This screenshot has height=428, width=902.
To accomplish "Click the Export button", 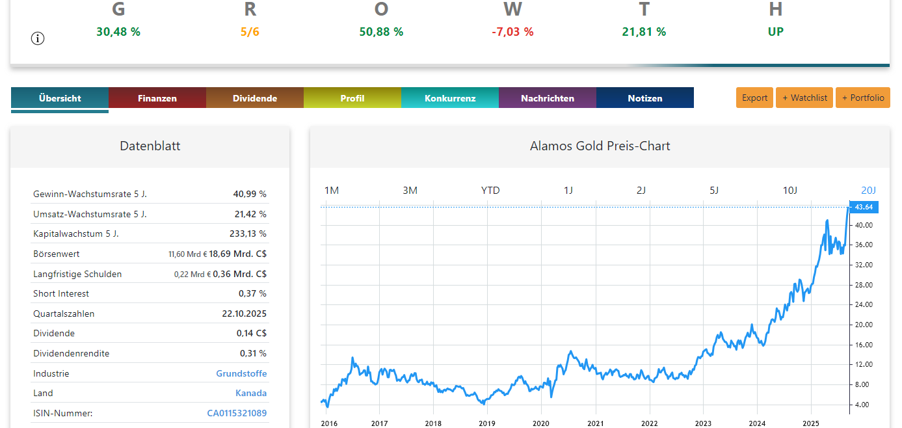I will pos(755,98).
